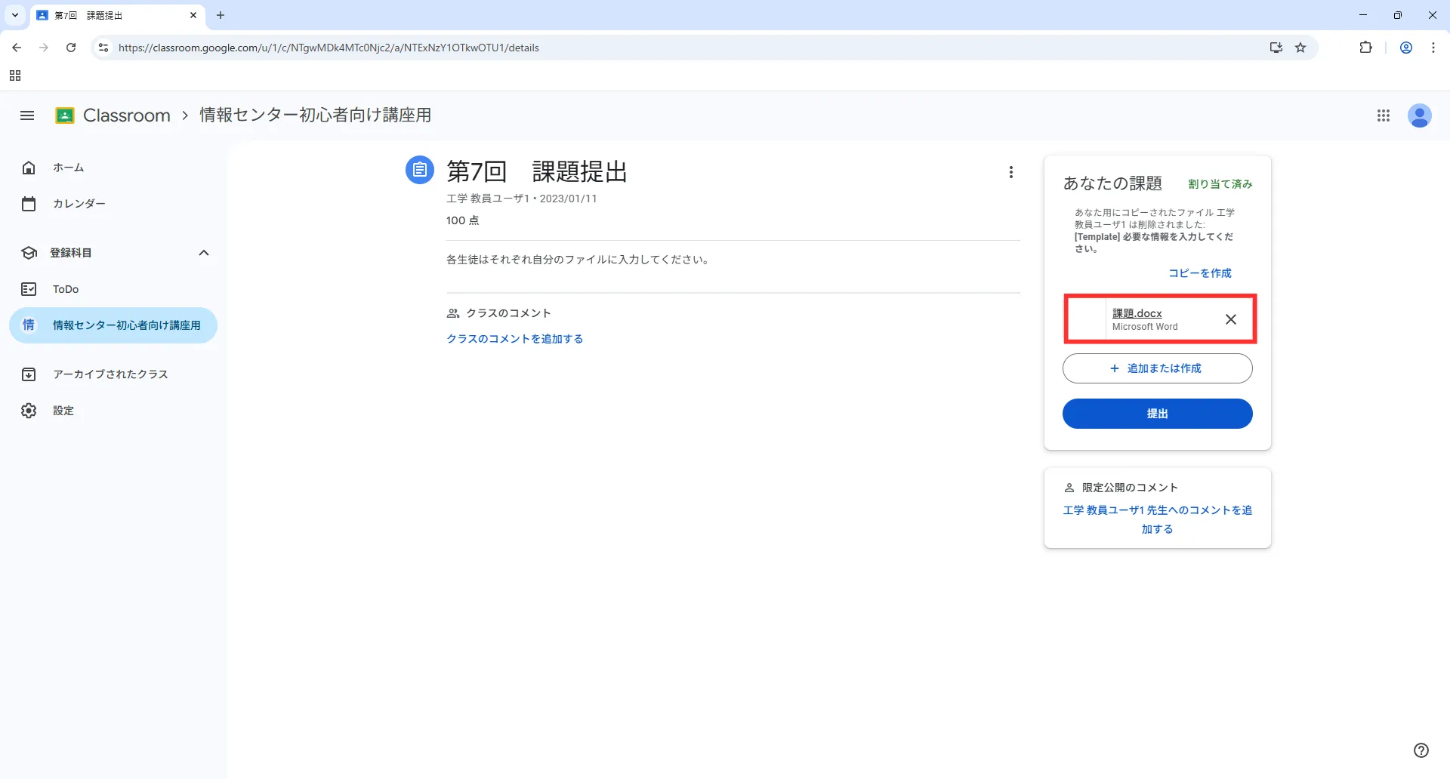Screen dimensions: 1450x779
Task: Open the help question mark icon
Action: 1421,750
